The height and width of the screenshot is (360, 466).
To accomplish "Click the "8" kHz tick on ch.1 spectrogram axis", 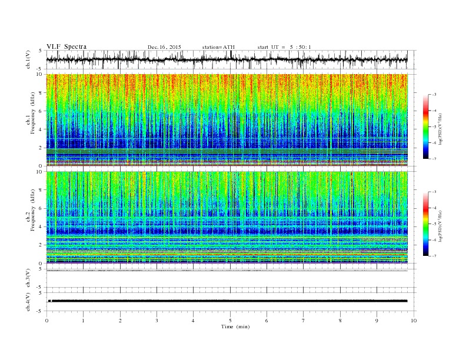I will [41, 93].
